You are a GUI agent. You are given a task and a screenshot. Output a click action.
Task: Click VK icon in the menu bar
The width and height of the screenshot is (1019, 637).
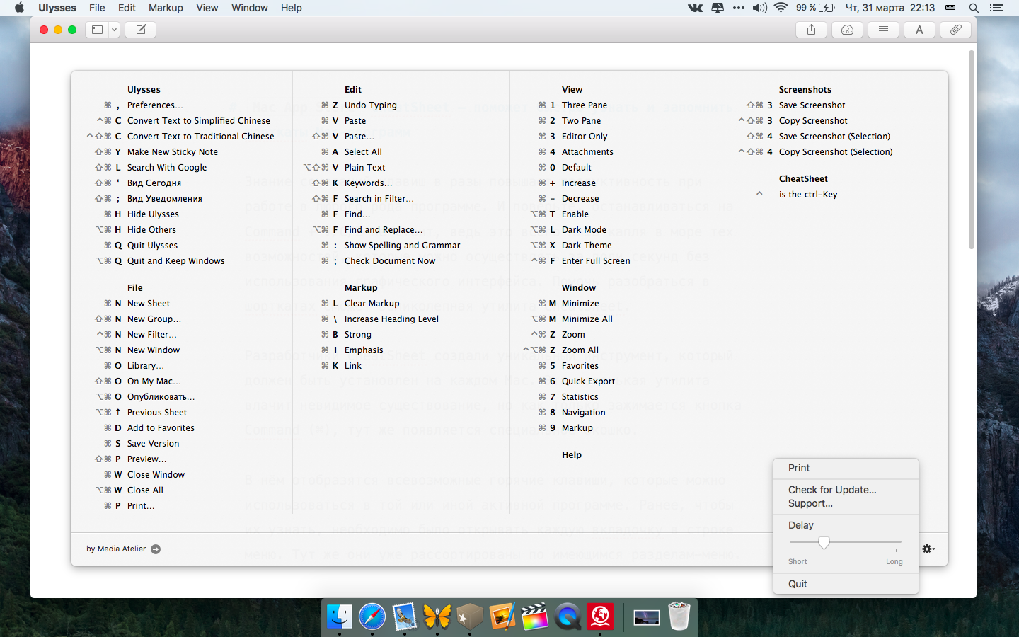click(696, 8)
